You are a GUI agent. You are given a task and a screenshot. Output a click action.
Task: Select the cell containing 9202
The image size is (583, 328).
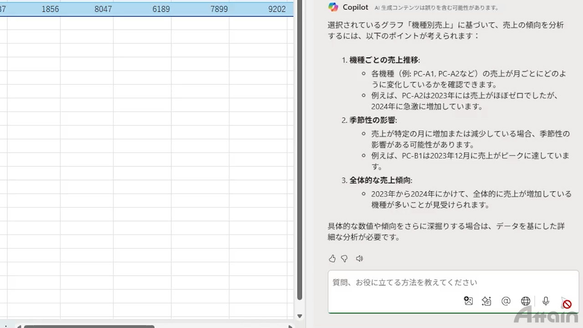click(261, 9)
